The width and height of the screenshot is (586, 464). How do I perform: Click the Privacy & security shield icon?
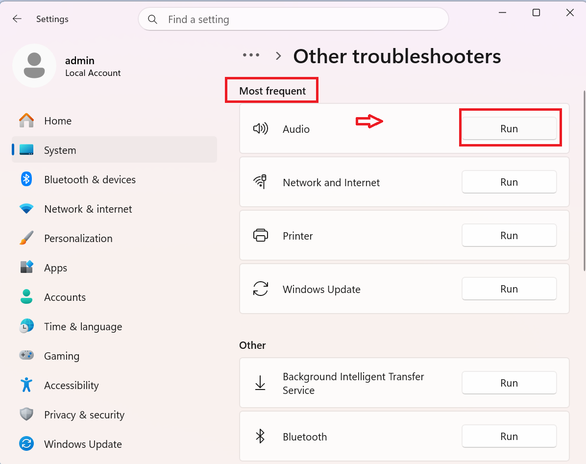26,414
